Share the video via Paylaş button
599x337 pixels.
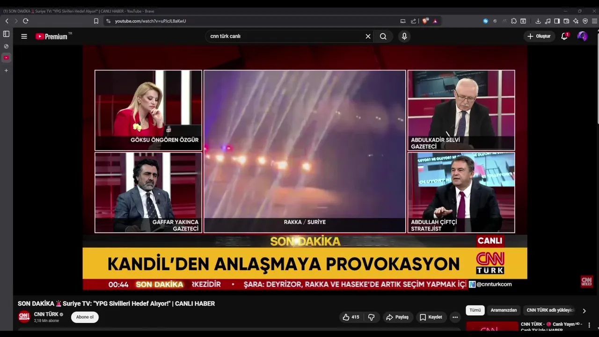pos(397,317)
